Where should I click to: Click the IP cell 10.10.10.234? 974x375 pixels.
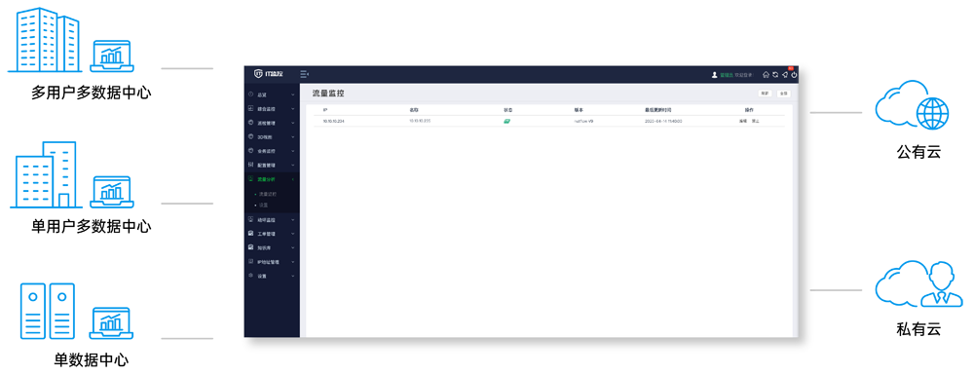coord(333,121)
